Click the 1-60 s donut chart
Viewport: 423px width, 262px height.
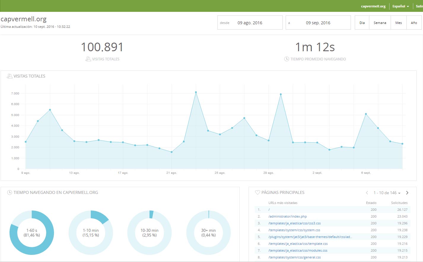click(x=32, y=233)
